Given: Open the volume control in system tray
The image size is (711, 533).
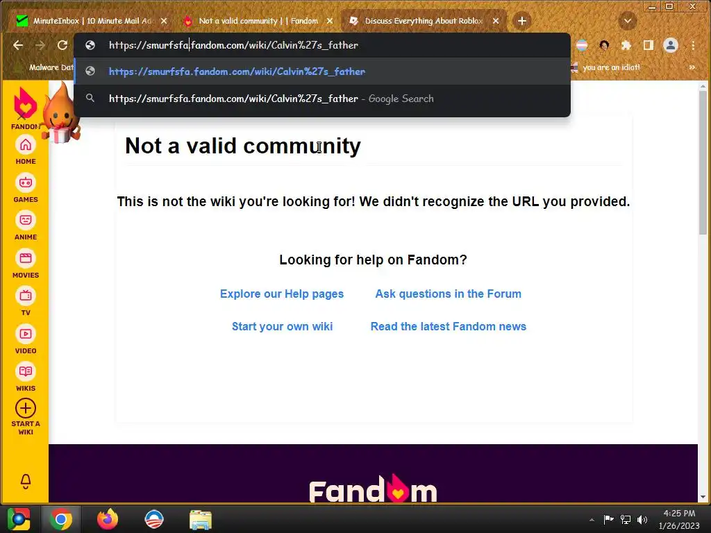Looking at the screenshot, I should click(642, 519).
